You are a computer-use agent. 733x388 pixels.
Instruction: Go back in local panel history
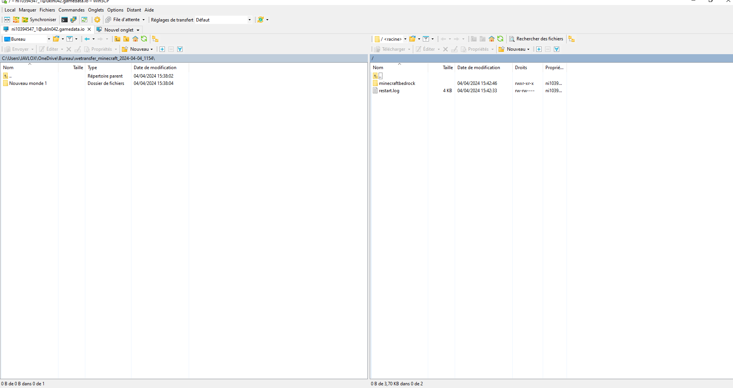pos(87,39)
